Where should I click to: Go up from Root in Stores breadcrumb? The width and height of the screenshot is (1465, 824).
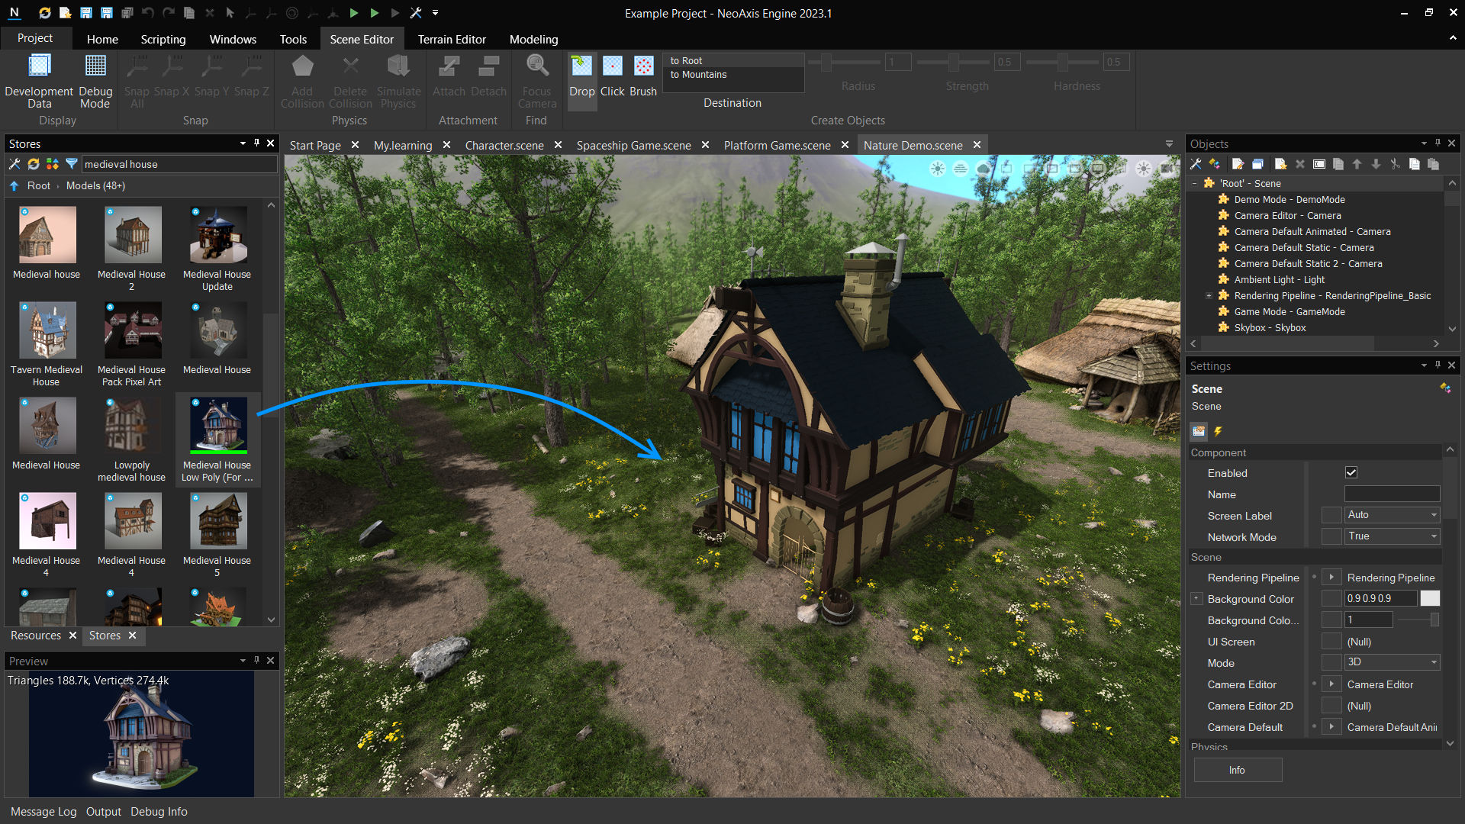click(x=14, y=185)
